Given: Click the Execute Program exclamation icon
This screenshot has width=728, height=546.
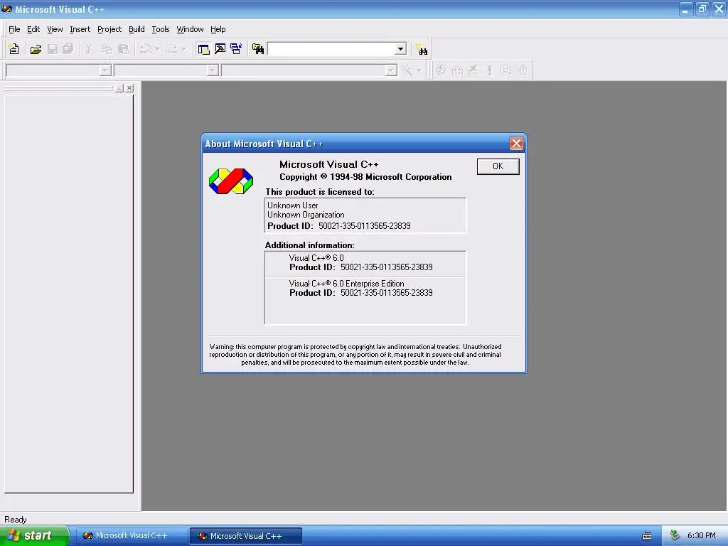Looking at the screenshot, I should pyautogui.click(x=489, y=70).
